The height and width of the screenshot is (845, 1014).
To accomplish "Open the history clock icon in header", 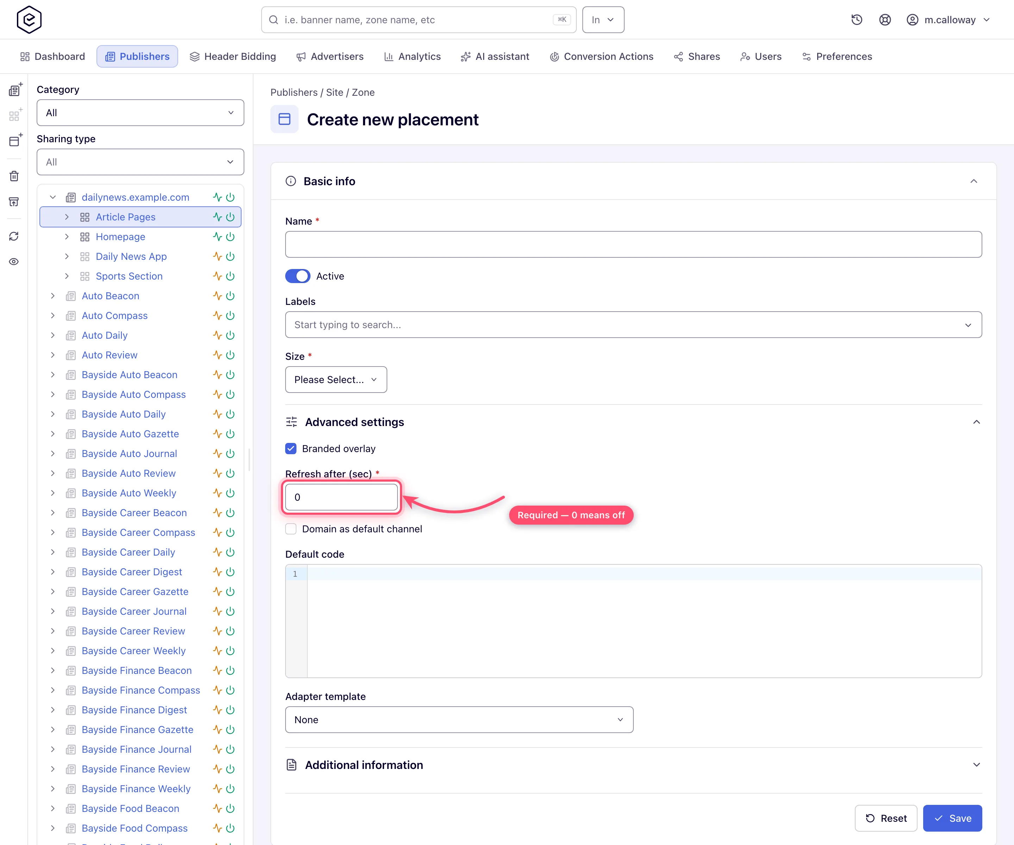I will (x=857, y=20).
